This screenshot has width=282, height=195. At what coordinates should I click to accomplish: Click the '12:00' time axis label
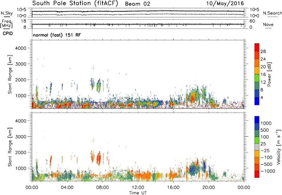tap(138, 188)
